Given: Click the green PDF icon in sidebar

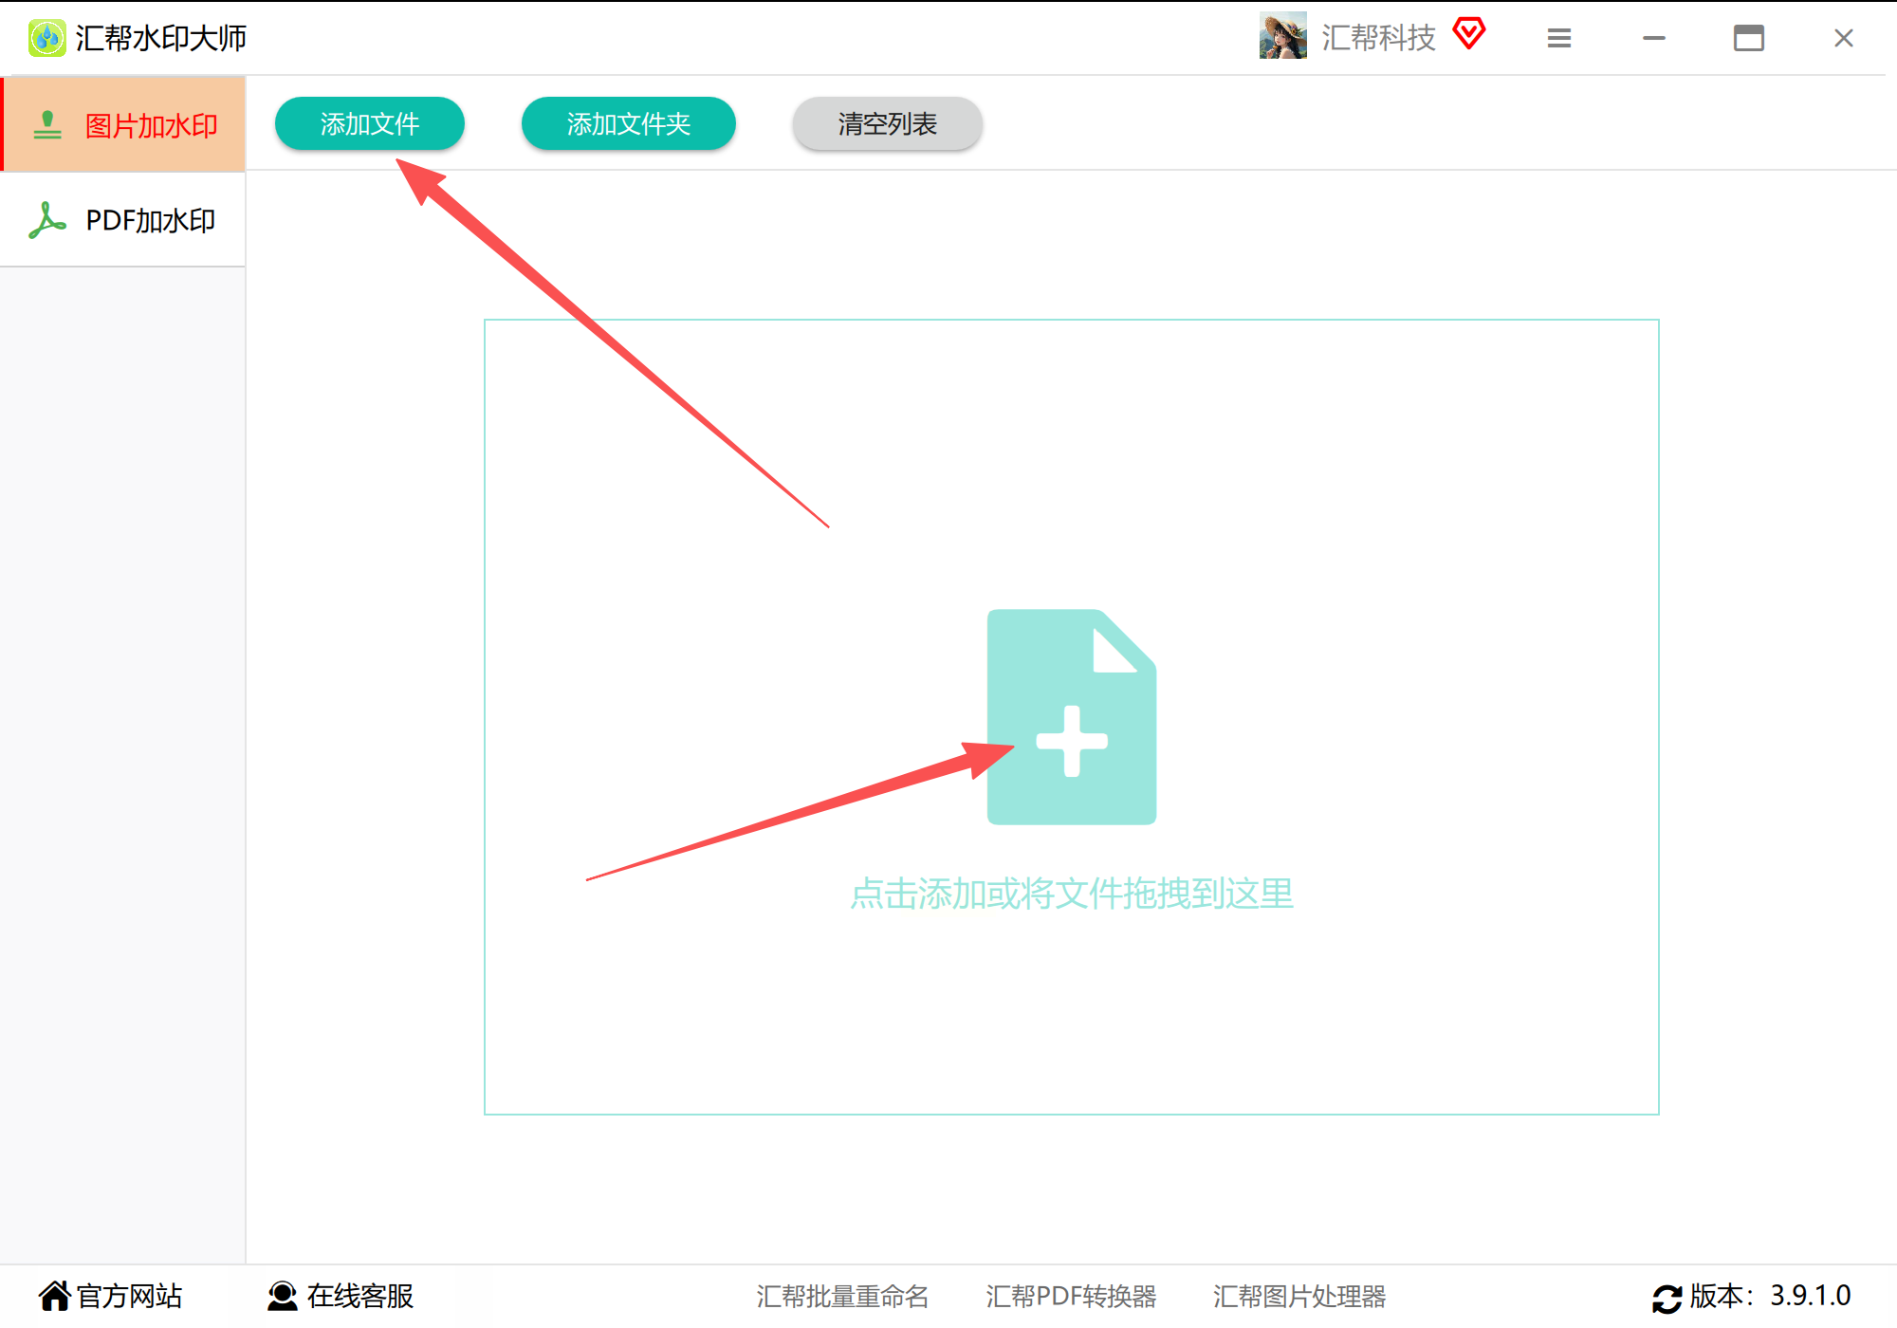Looking at the screenshot, I should [x=46, y=220].
